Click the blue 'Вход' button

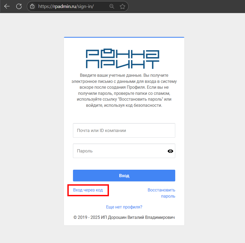(x=124, y=176)
